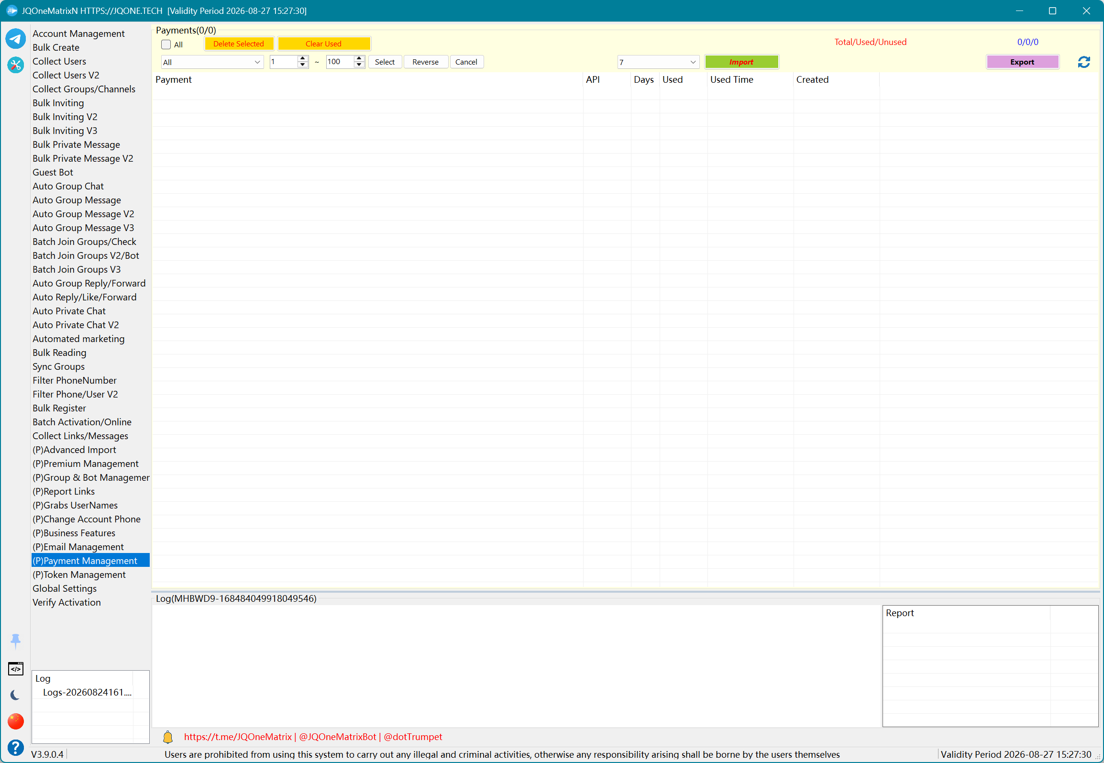Open the tools wrench icon in sidebar

click(x=15, y=65)
